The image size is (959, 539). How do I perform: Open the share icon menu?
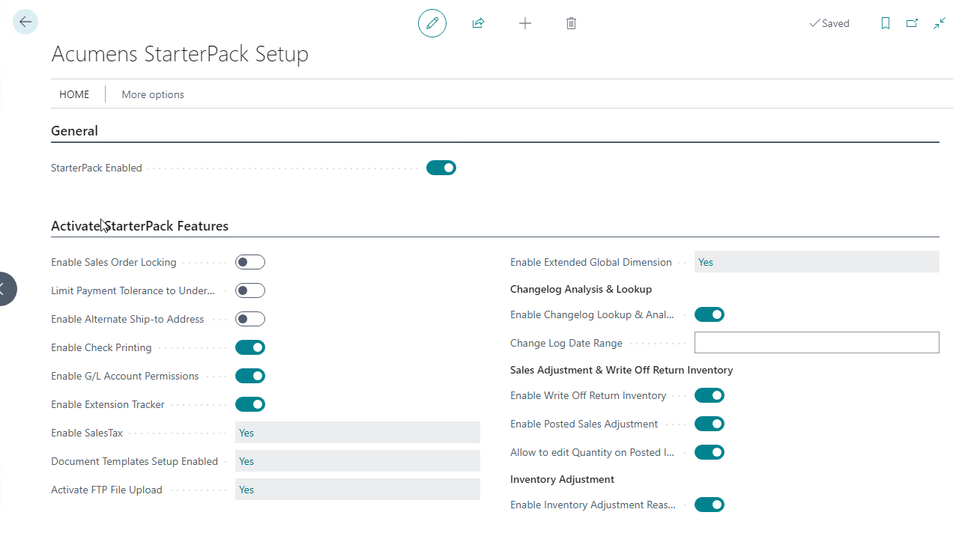(478, 23)
